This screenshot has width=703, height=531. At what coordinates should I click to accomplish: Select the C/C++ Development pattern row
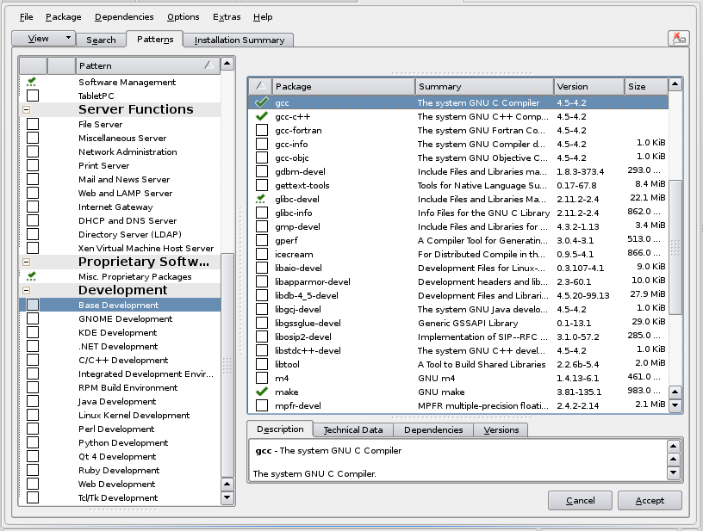120,360
